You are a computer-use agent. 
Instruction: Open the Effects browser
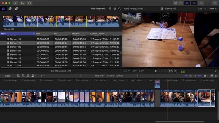pyautogui.click(x=212, y=76)
